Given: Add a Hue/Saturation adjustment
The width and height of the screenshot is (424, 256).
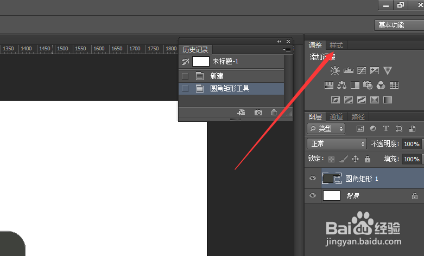Looking at the screenshot, I should tap(329, 86).
